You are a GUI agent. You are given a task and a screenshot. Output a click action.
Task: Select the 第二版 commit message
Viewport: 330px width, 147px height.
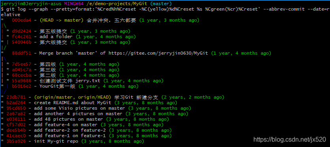47,75
